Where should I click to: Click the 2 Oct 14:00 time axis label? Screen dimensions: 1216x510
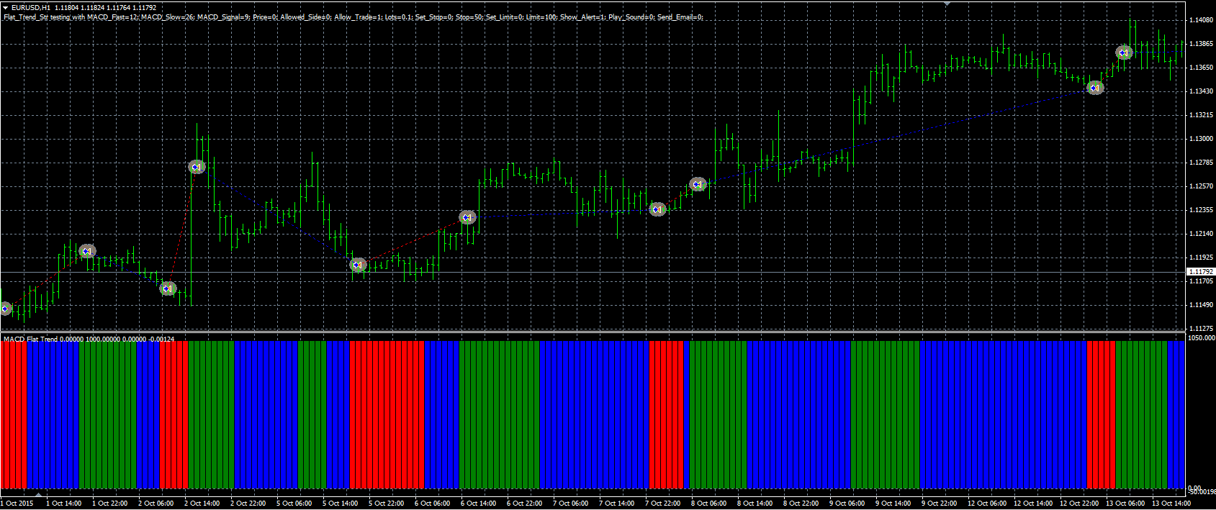click(202, 504)
